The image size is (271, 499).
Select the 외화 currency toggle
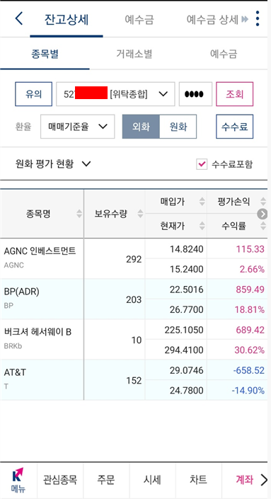pyautogui.click(x=141, y=127)
